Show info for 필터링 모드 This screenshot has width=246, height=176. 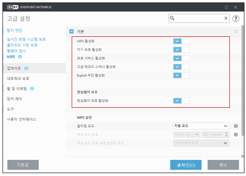pyautogui.click(x=236, y=126)
